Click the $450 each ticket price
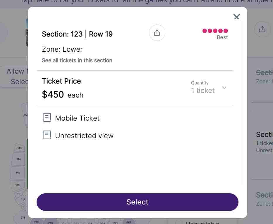 tap(63, 95)
